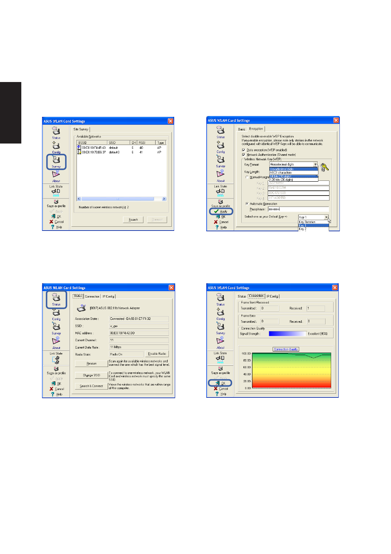391x554 pixels.
Task: Click the Disable Radio button
Action: pyautogui.click(x=157, y=354)
